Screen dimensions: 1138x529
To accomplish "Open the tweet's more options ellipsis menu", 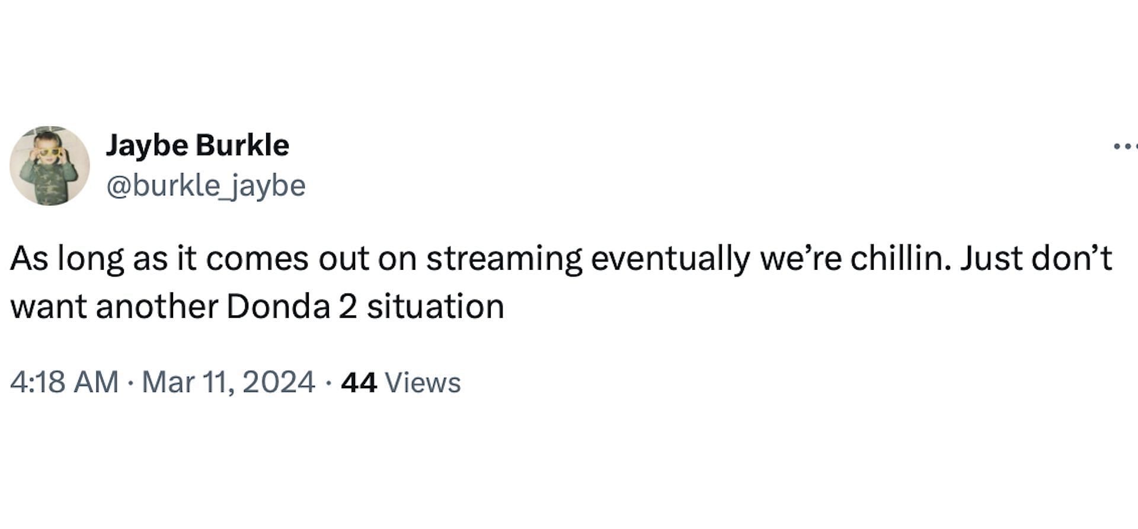I will [x=1125, y=146].
